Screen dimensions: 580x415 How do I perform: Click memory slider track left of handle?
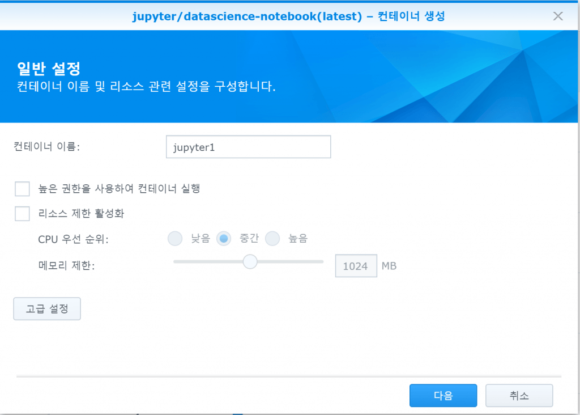click(x=208, y=262)
